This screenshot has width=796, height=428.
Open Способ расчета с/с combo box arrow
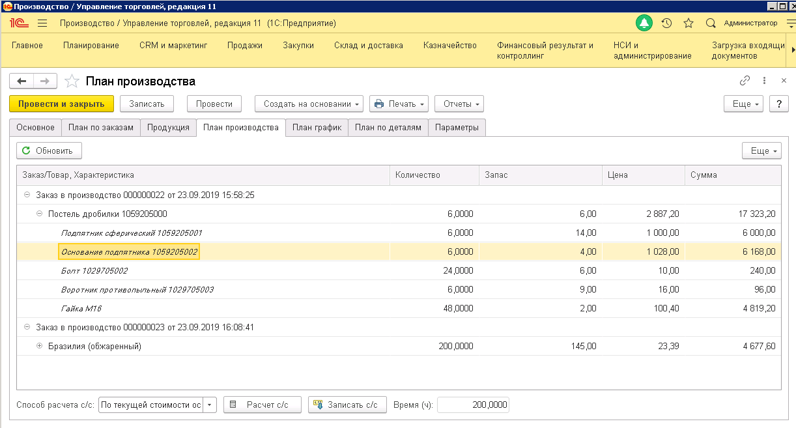pyautogui.click(x=210, y=405)
